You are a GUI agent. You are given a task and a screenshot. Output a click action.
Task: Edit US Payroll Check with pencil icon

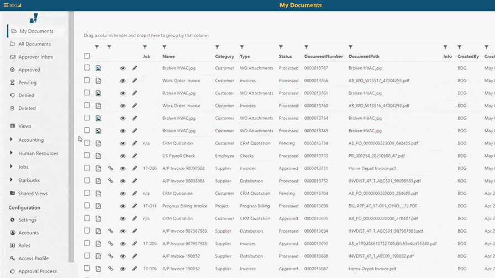(134, 156)
